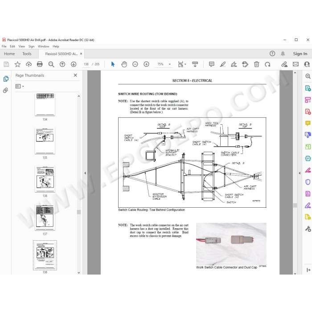Open notifications bell
Viewport: 312px width, 312px height.
click(x=283, y=53)
